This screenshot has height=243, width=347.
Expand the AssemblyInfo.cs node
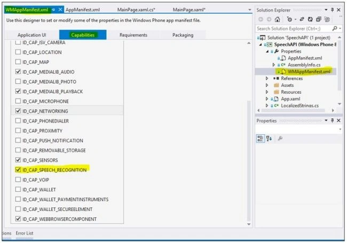coord(273,64)
